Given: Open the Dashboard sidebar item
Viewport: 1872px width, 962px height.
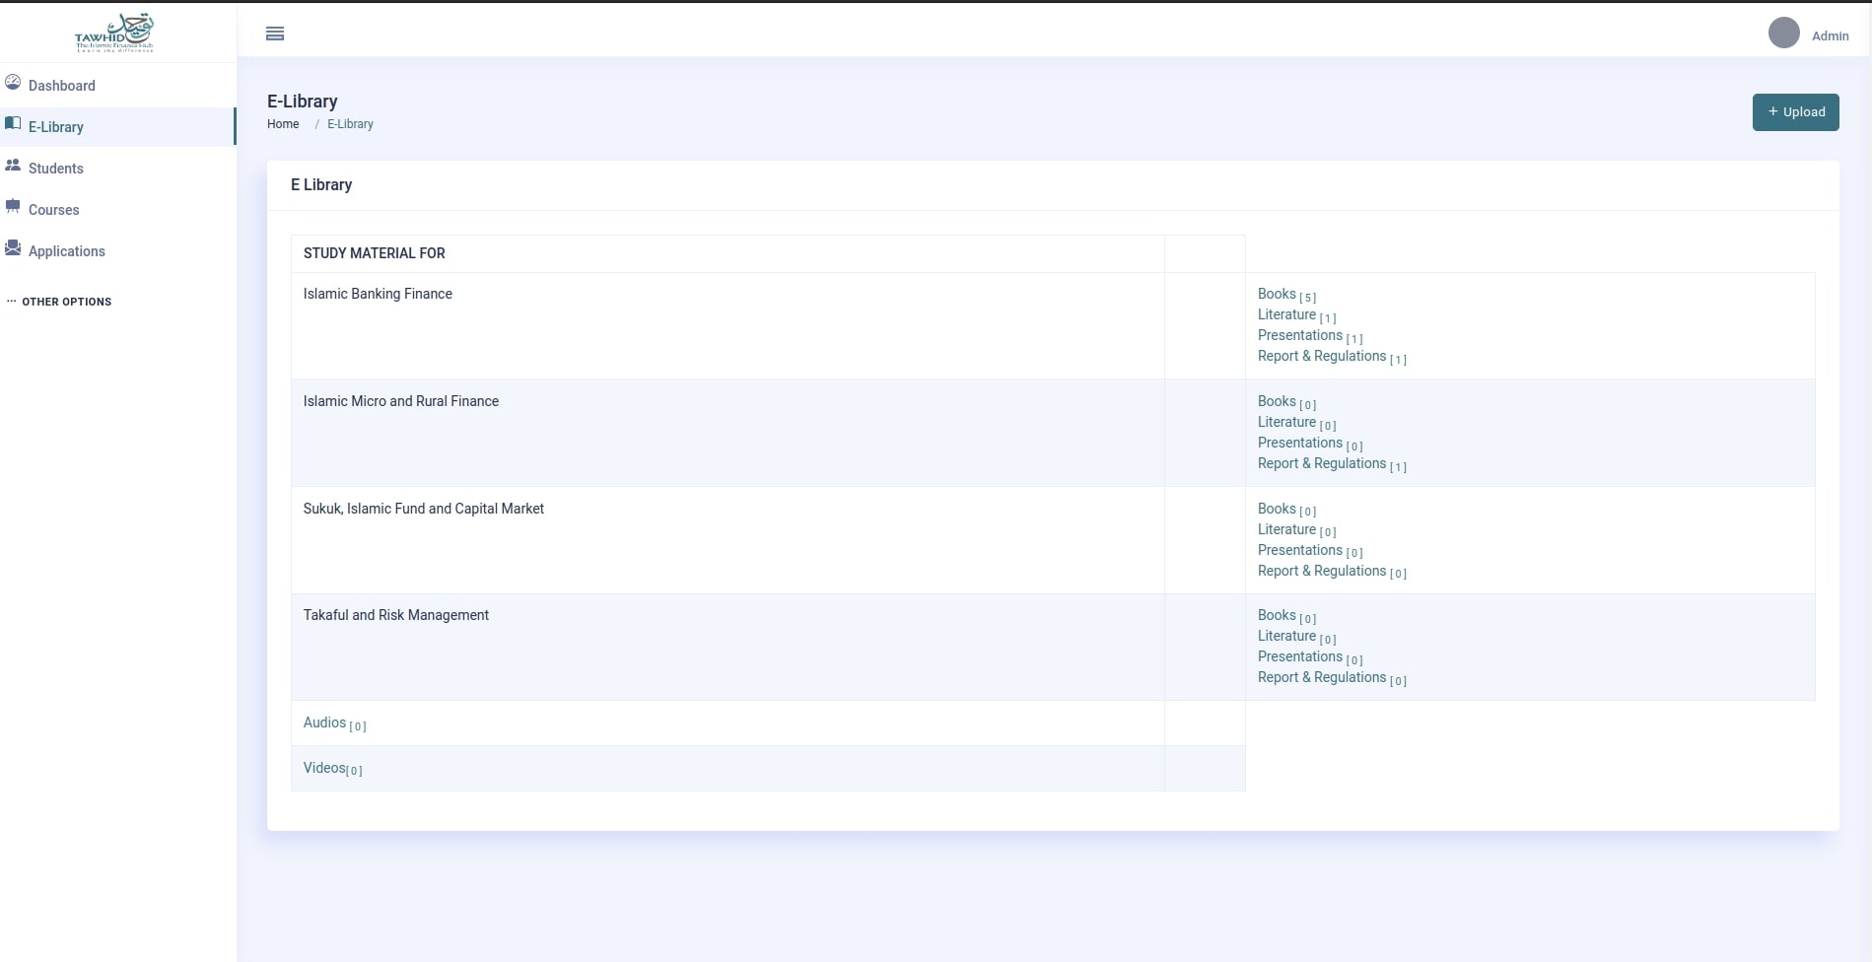Looking at the screenshot, I should pos(118,86).
